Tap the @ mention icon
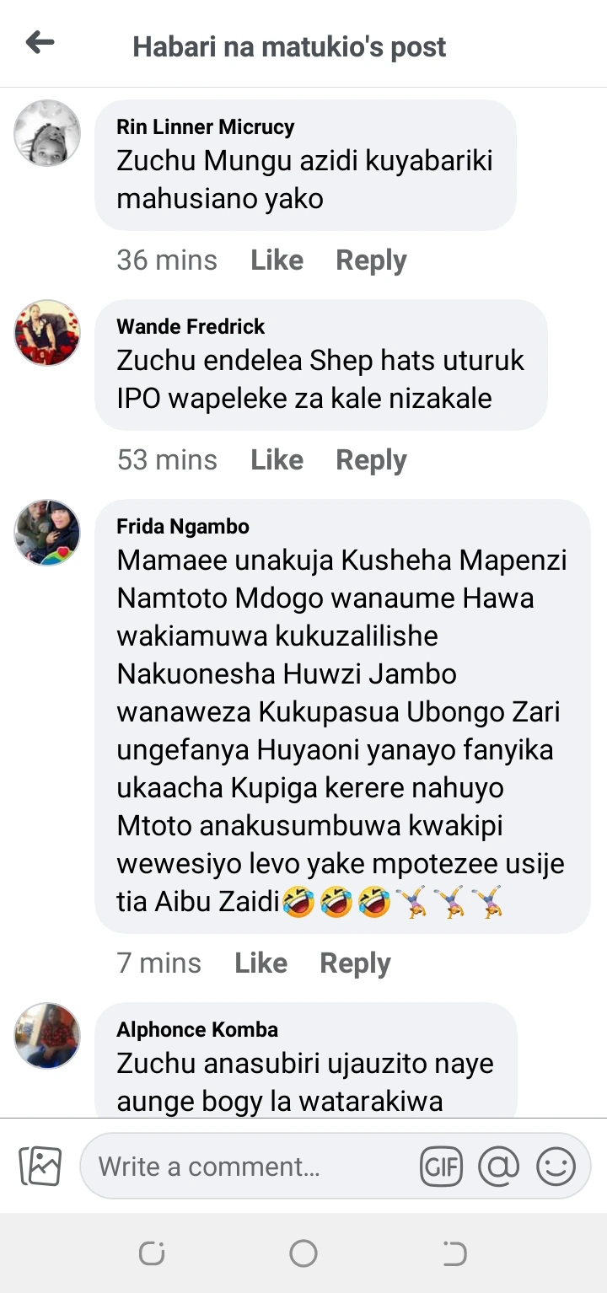 pos(498,1167)
